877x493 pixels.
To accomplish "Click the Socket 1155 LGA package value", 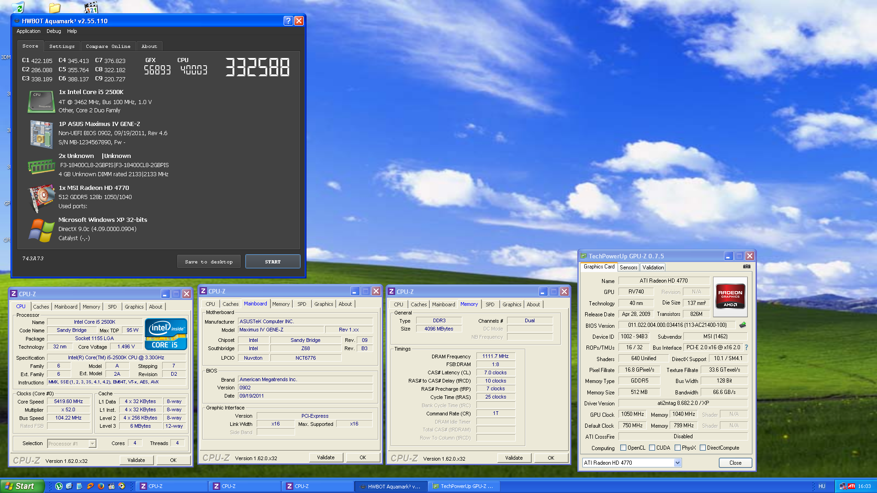I will tap(94, 339).
